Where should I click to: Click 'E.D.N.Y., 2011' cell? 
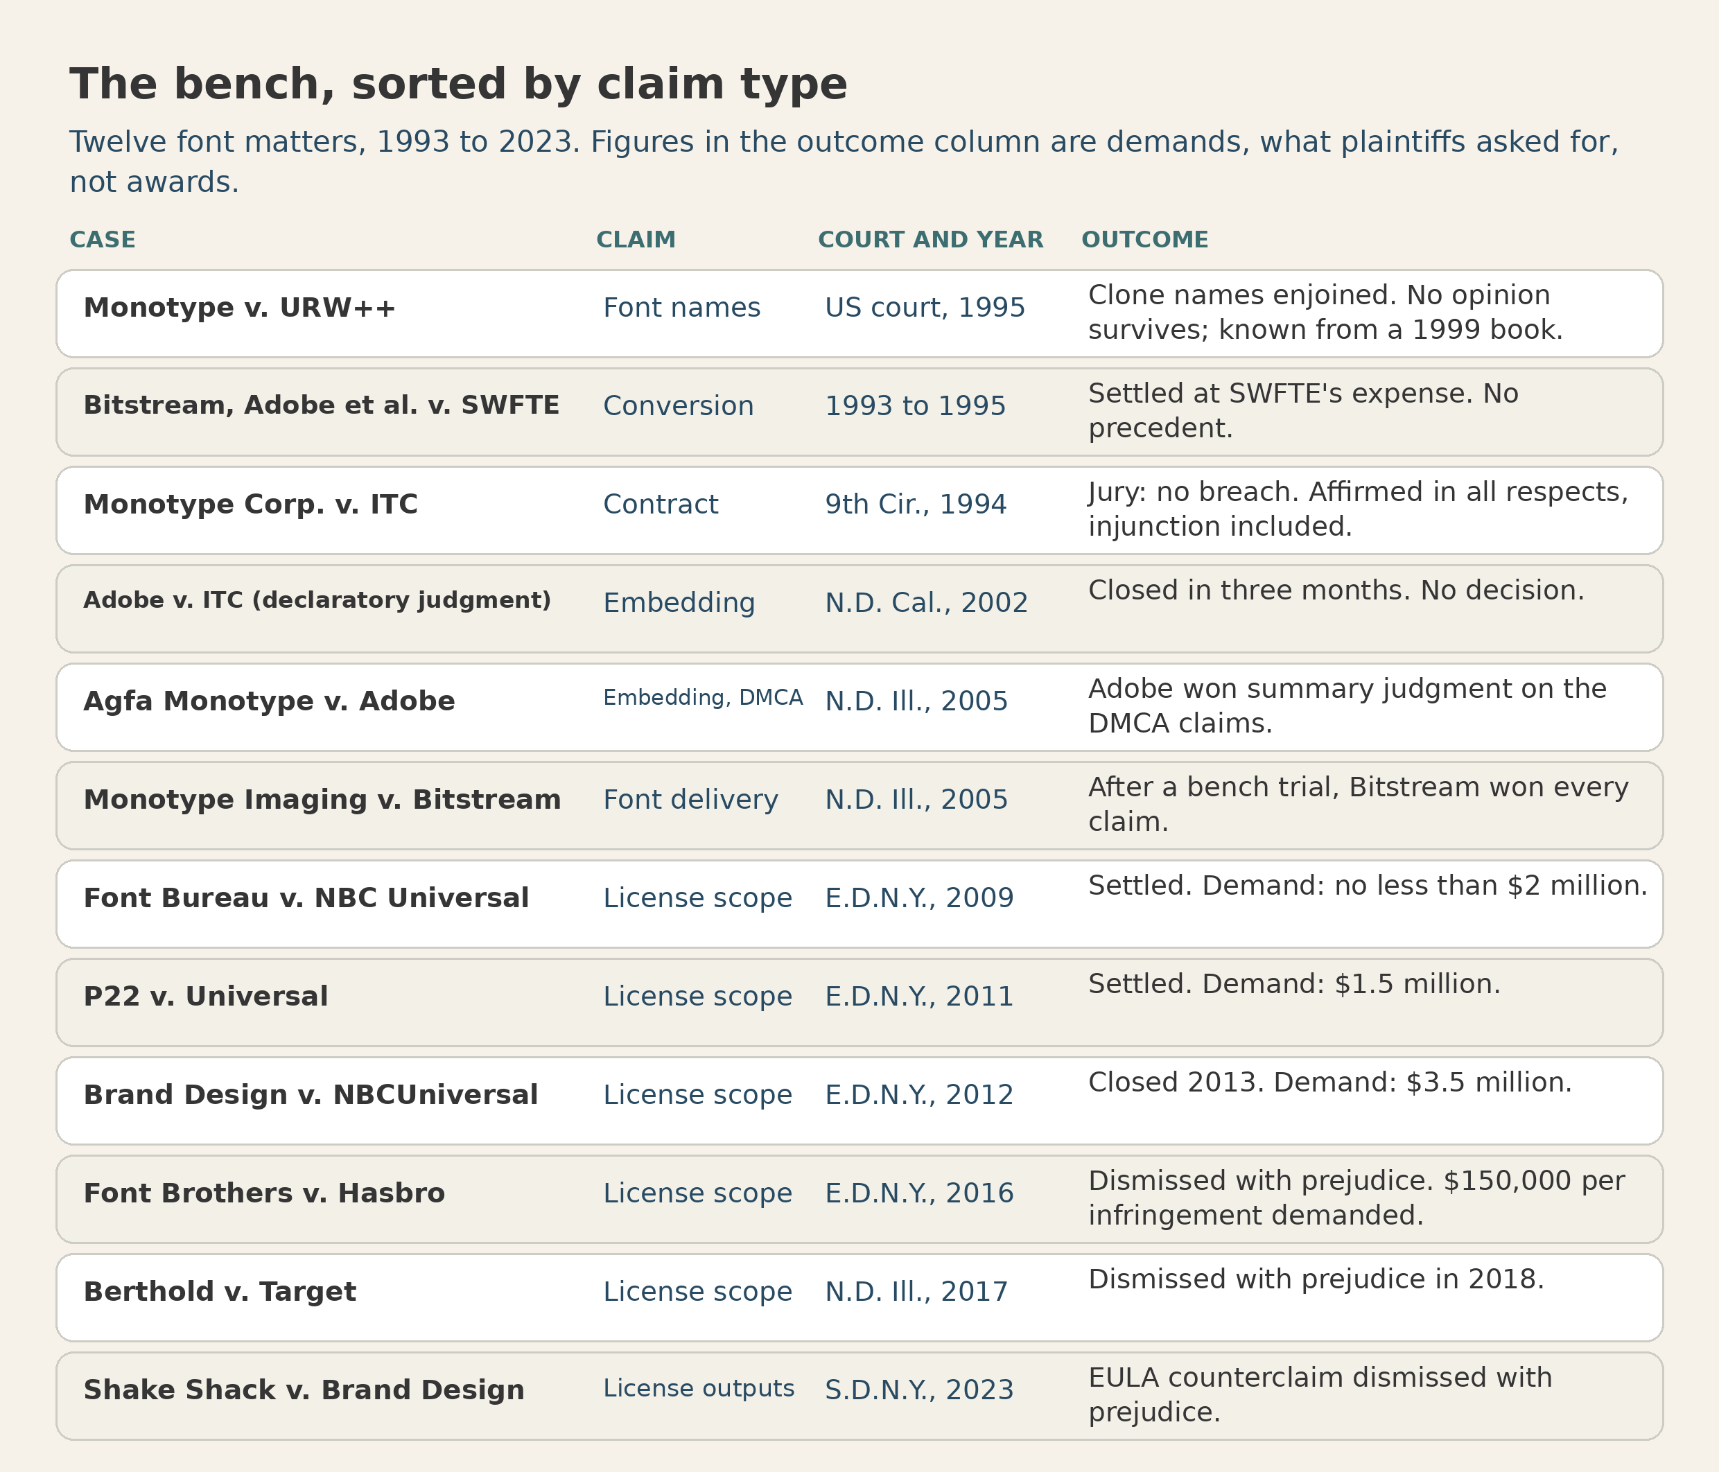click(x=919, y=996)
